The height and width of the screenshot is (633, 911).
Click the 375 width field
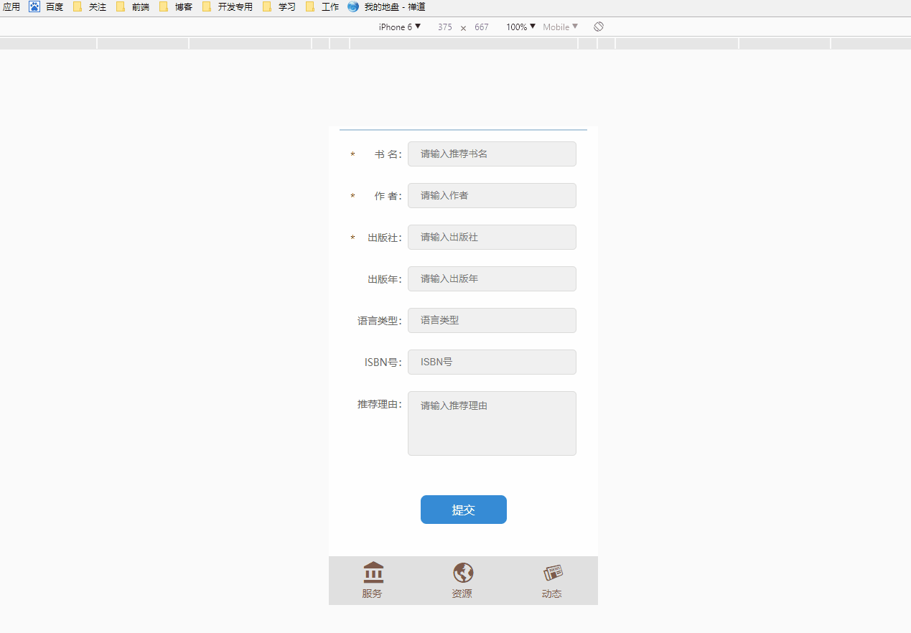[x=445, y=27]
